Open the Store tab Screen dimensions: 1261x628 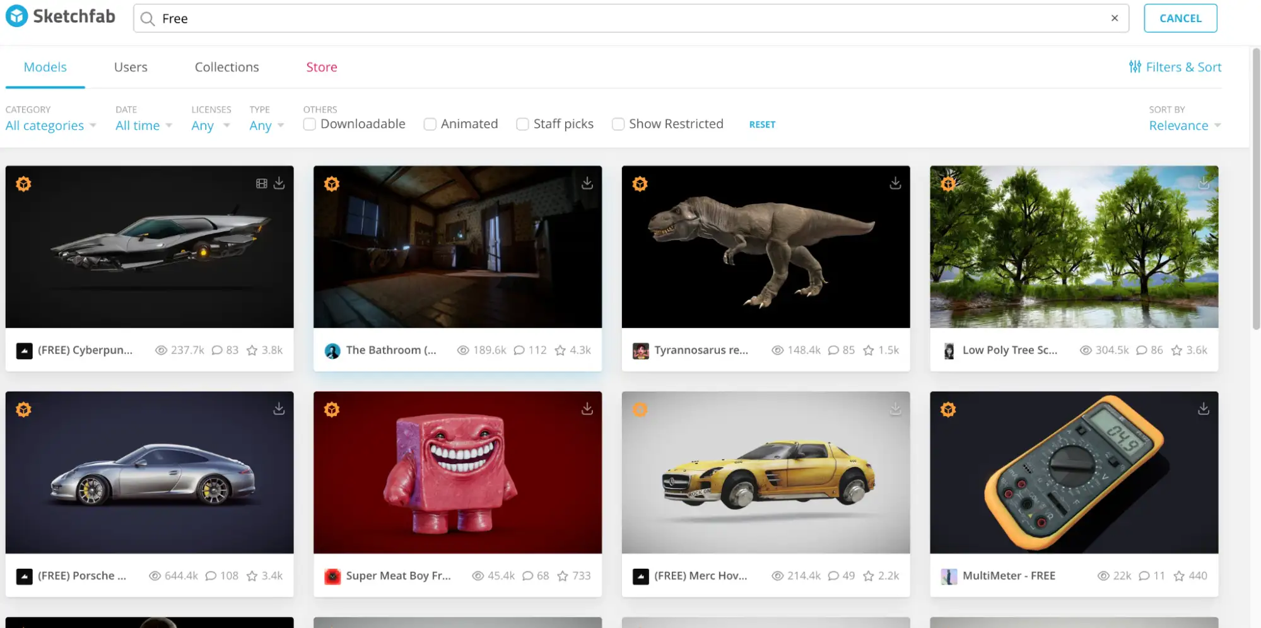click(x=322, y=67)
